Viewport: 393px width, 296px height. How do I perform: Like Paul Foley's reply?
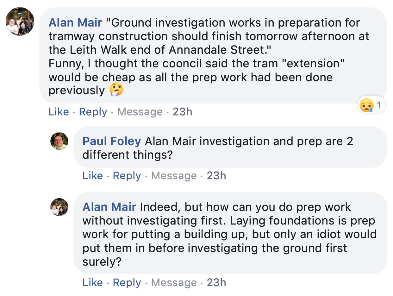(x=93, y=176)
